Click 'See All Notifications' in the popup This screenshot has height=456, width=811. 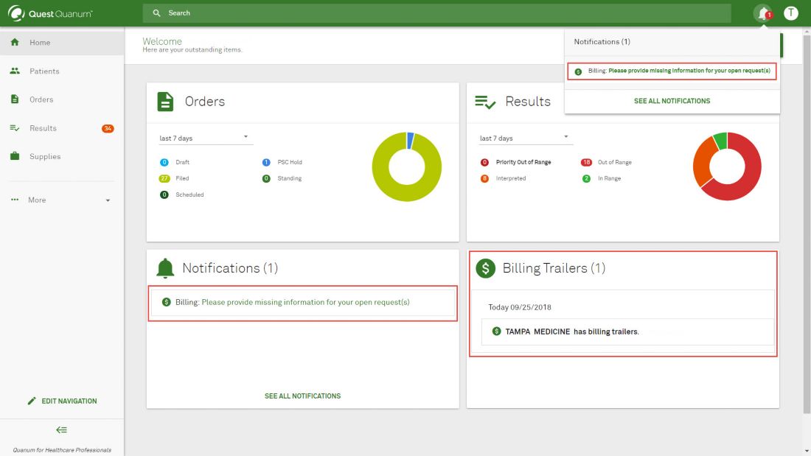click(672, 101)
